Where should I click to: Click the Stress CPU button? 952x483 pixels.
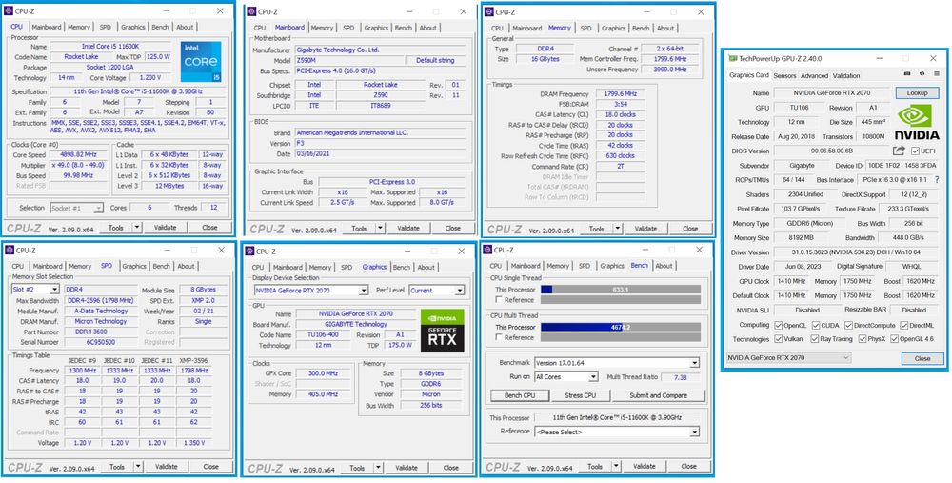click(x=580, y=395)
